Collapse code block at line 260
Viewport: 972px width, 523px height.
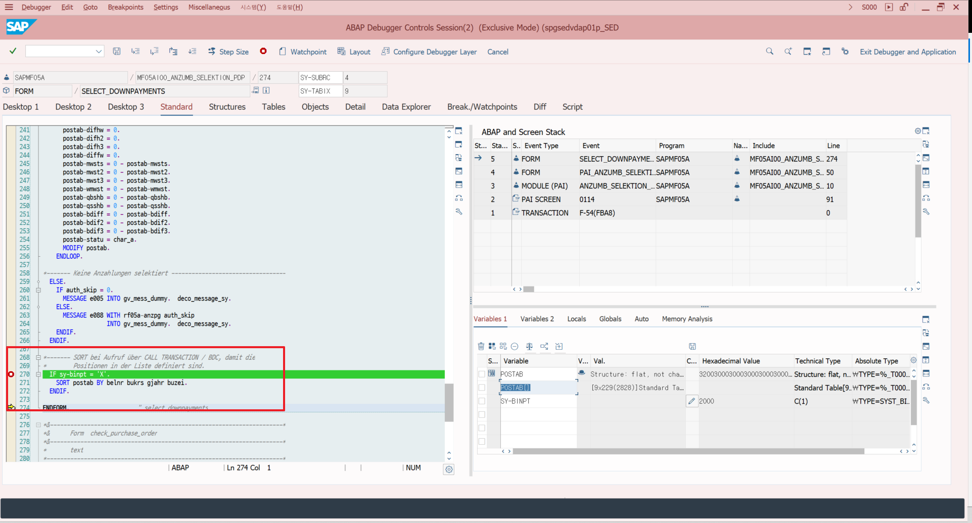coord(38,290)
